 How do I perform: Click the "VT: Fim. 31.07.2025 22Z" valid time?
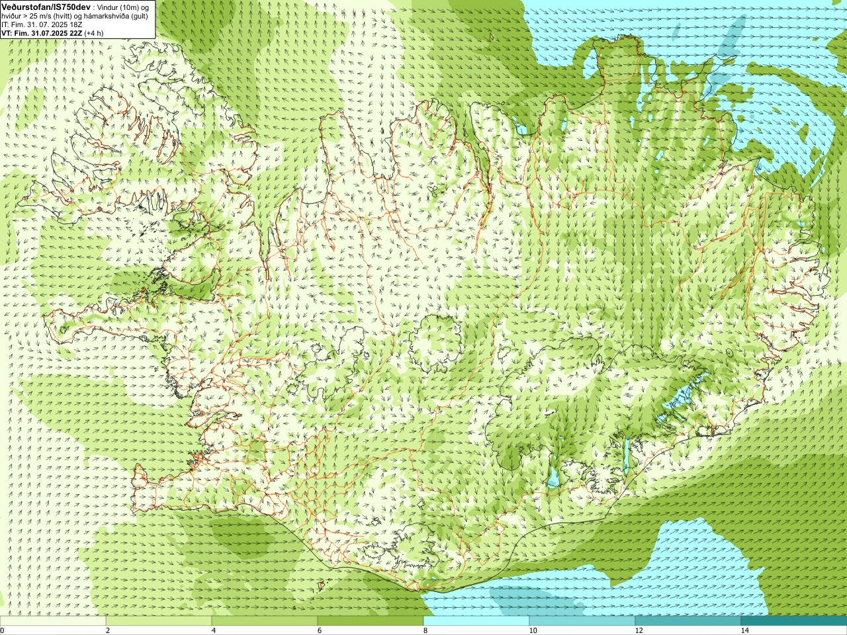[42, 32]
